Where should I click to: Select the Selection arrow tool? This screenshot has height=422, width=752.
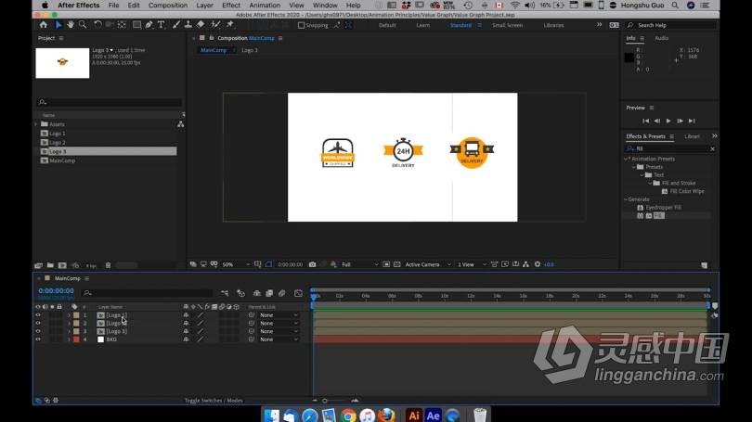(x=58, y=25)
